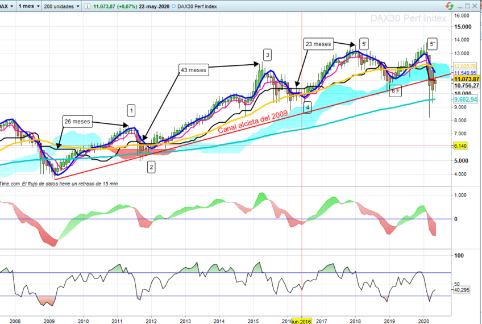The height and width of the screenshot is (324, 482).
Task: Click the '2008' label on the time axis
Action: [15, 321]
